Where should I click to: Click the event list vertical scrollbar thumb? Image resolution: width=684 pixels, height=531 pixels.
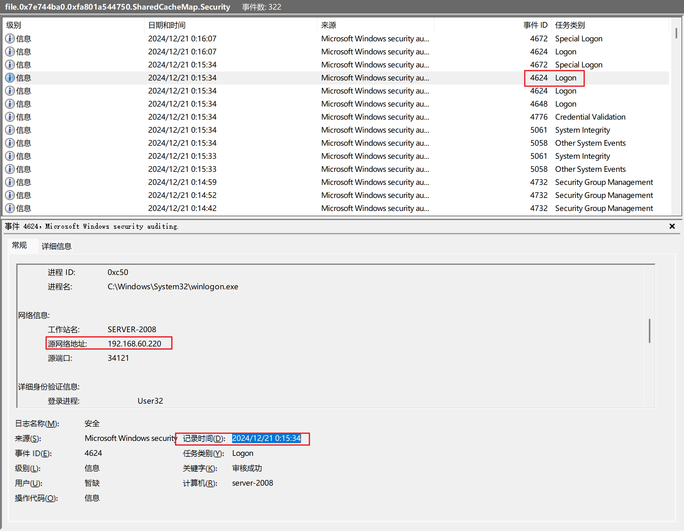[x=676, y=33]
